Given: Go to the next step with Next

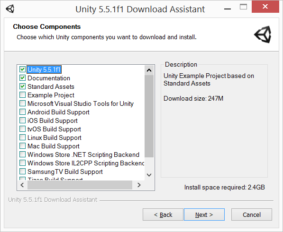Looking at the screenshot, I should tap(204, 215).
